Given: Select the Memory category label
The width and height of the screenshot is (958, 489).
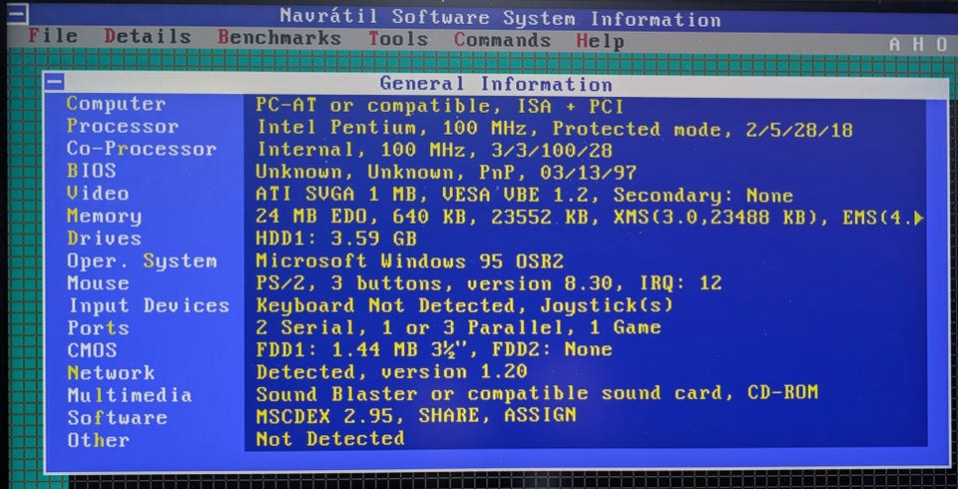Looking at the screenshot, I should pyautogui.click(x=104, y=217).
